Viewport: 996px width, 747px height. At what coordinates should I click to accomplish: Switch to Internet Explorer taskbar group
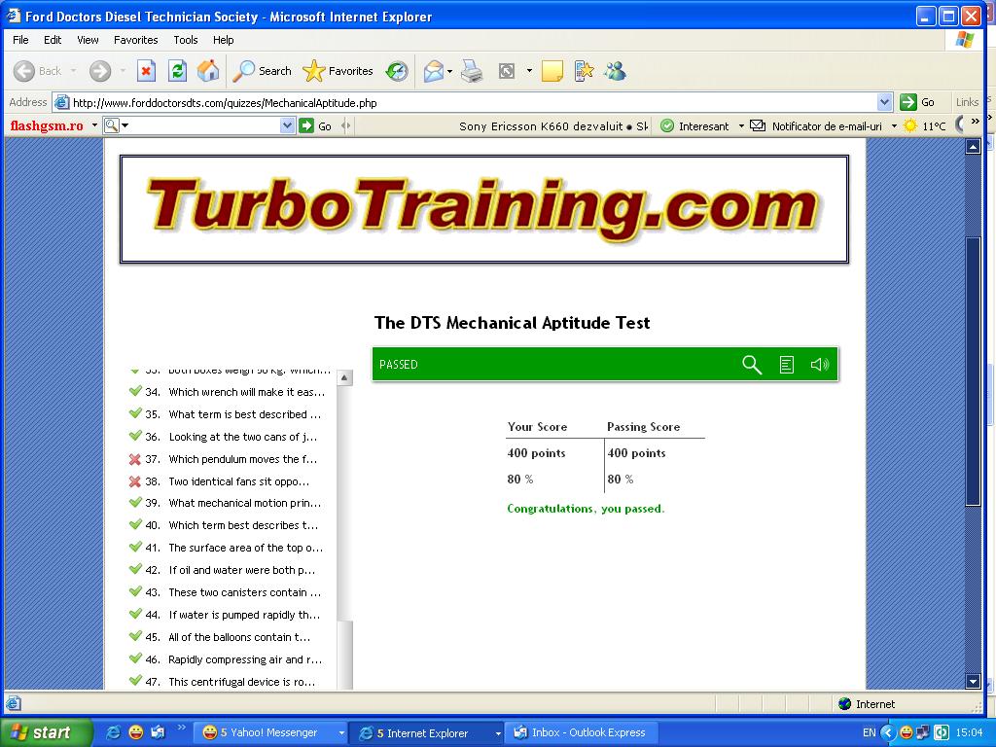(428, 733)
